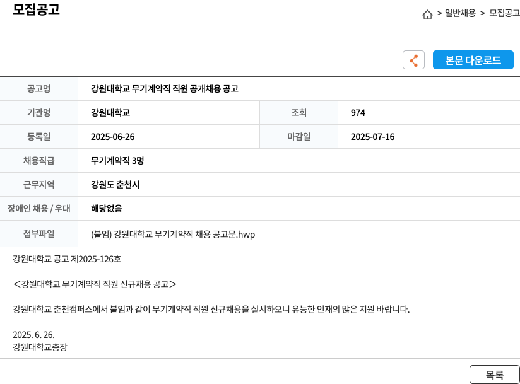
Task: Click the 등록일 label cell
Action: 38,136
